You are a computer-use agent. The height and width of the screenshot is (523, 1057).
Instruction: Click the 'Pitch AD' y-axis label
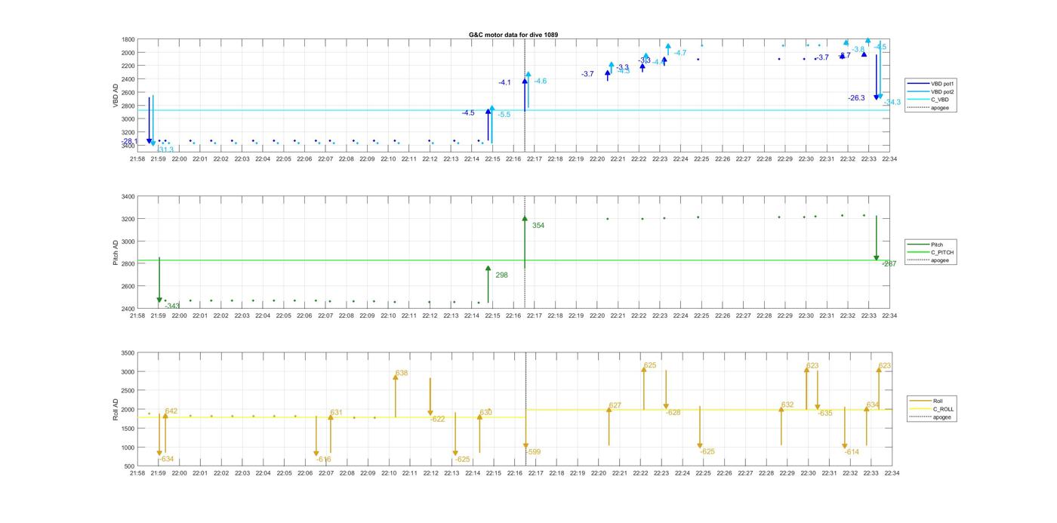click(x=116, y=252)
